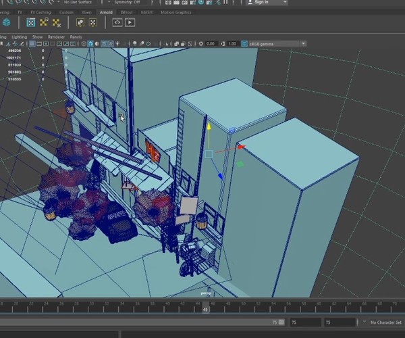The image size is (405, 338).
Task: Click the image plane icon in panel toolbar
Action: click(x=8, y=44)
